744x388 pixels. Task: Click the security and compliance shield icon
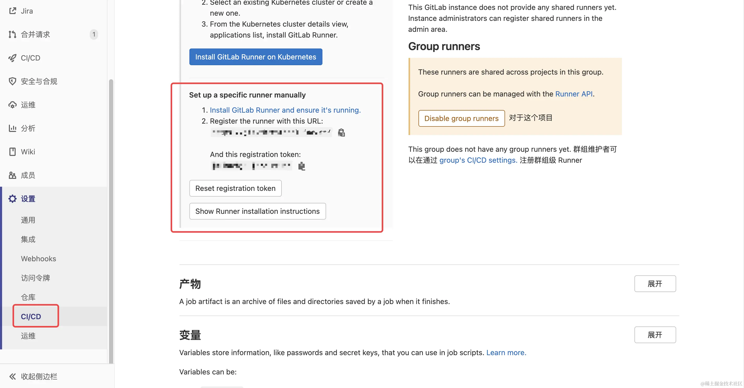tap(13, 81)
